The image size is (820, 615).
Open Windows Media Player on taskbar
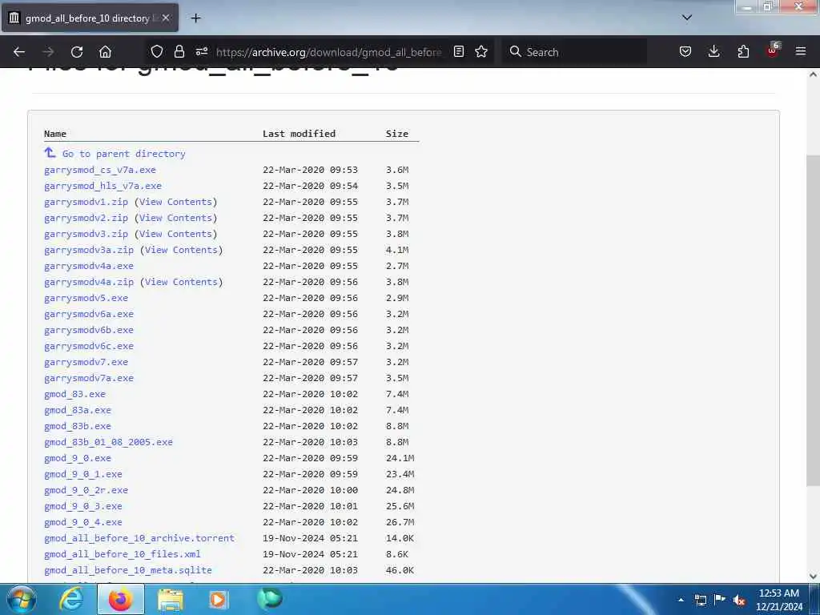218,599
